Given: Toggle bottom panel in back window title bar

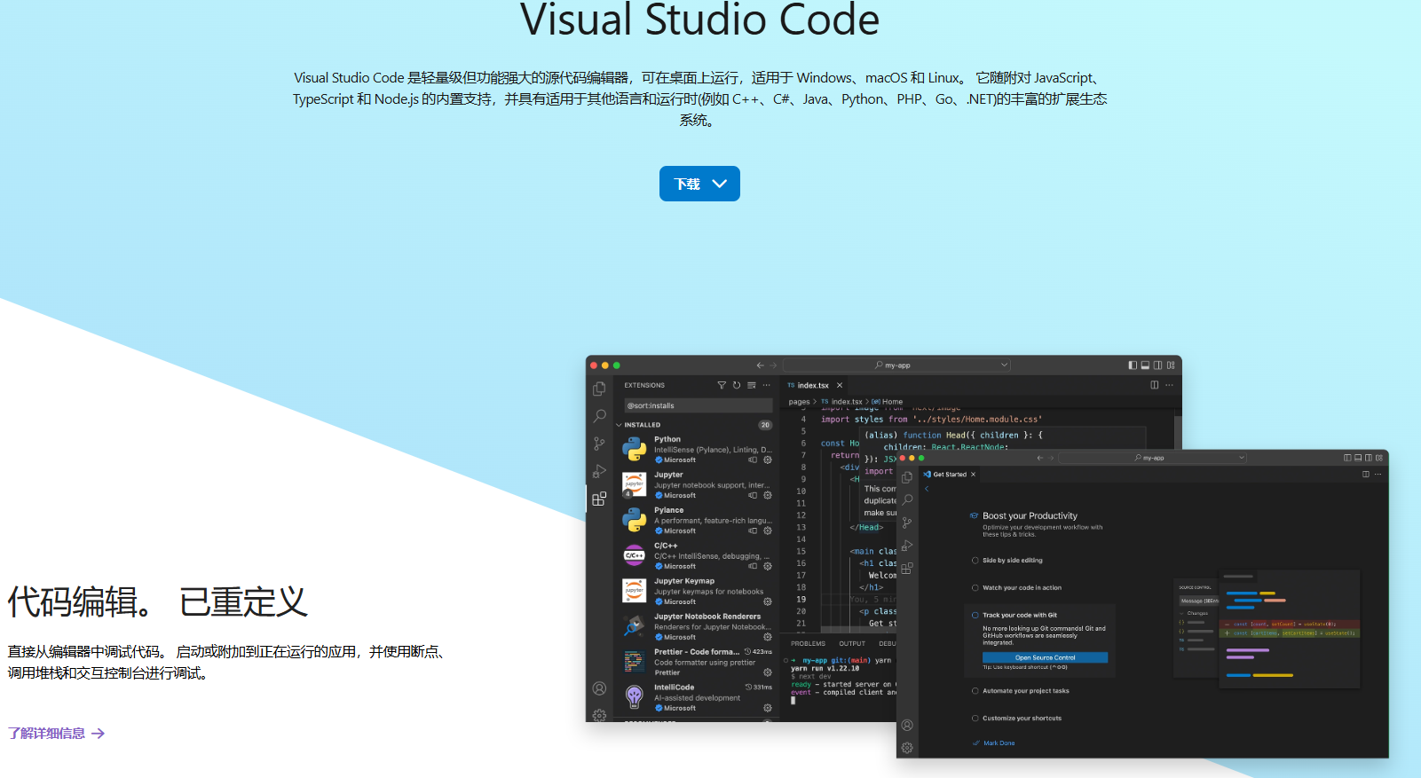Looking at the screenshot, I should (1145, 365).
